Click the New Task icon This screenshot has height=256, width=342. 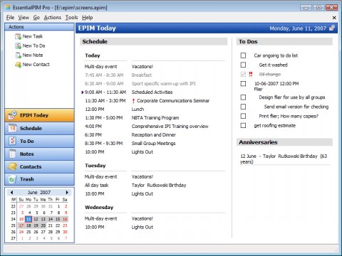(x=18, y=36)
